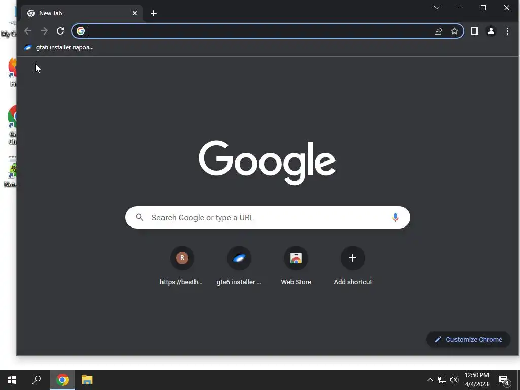Select the New Tab tab
This screenshot has height=390, width=520.
pos(82,13)
